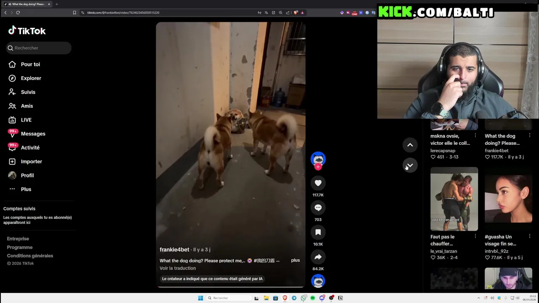Click Programme footer link
The height and width of the screenshot is (303, 539).
point(19,247)
